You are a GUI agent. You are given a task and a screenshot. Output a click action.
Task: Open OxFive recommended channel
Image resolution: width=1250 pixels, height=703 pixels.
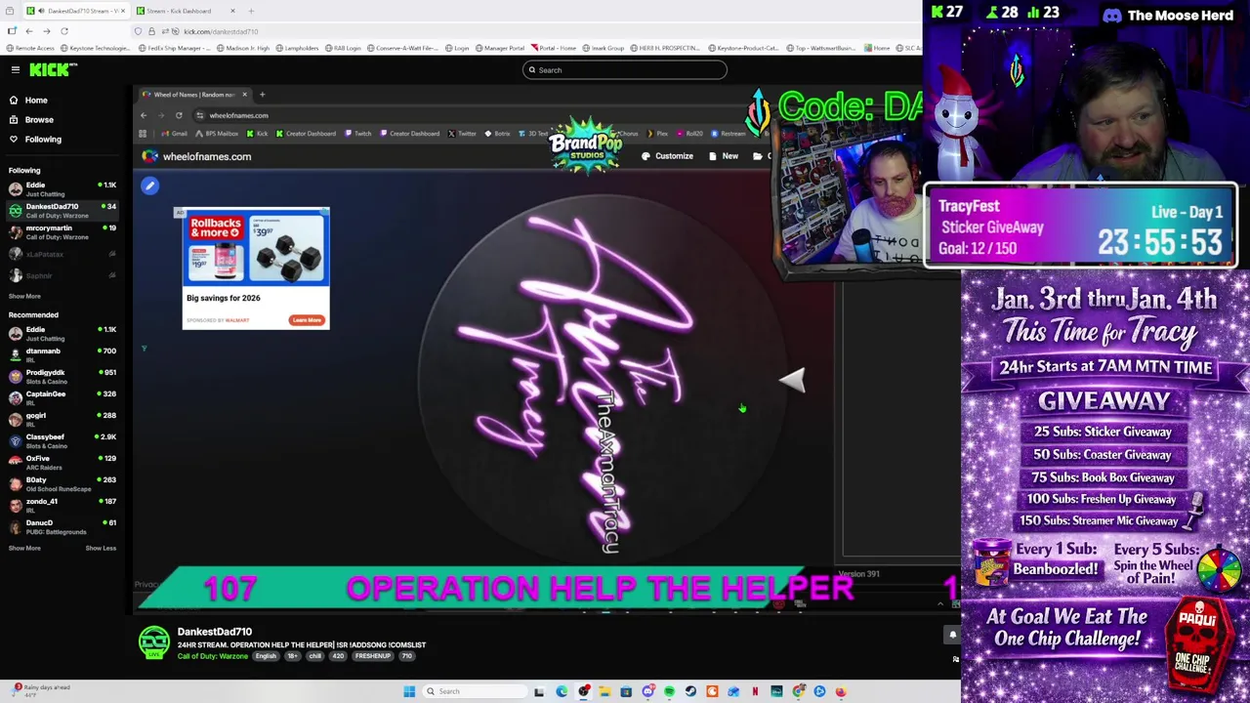[x=62, y=462]
